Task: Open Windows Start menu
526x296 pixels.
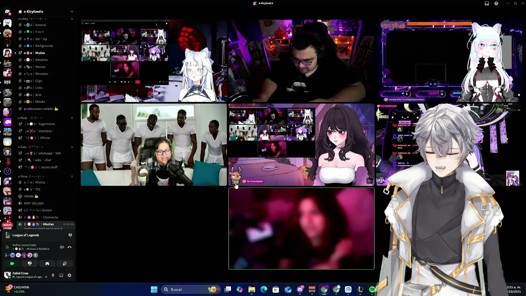Action: point(154,289)
